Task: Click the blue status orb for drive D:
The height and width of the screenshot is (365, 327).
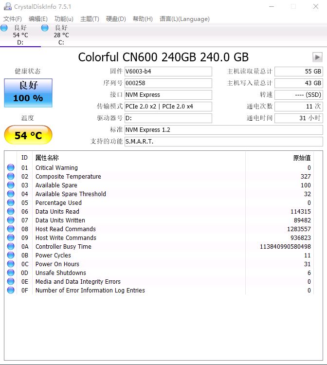Action: (x=4, y=28)
